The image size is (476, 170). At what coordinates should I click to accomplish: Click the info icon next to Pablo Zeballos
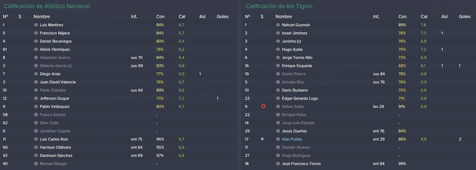36,90
